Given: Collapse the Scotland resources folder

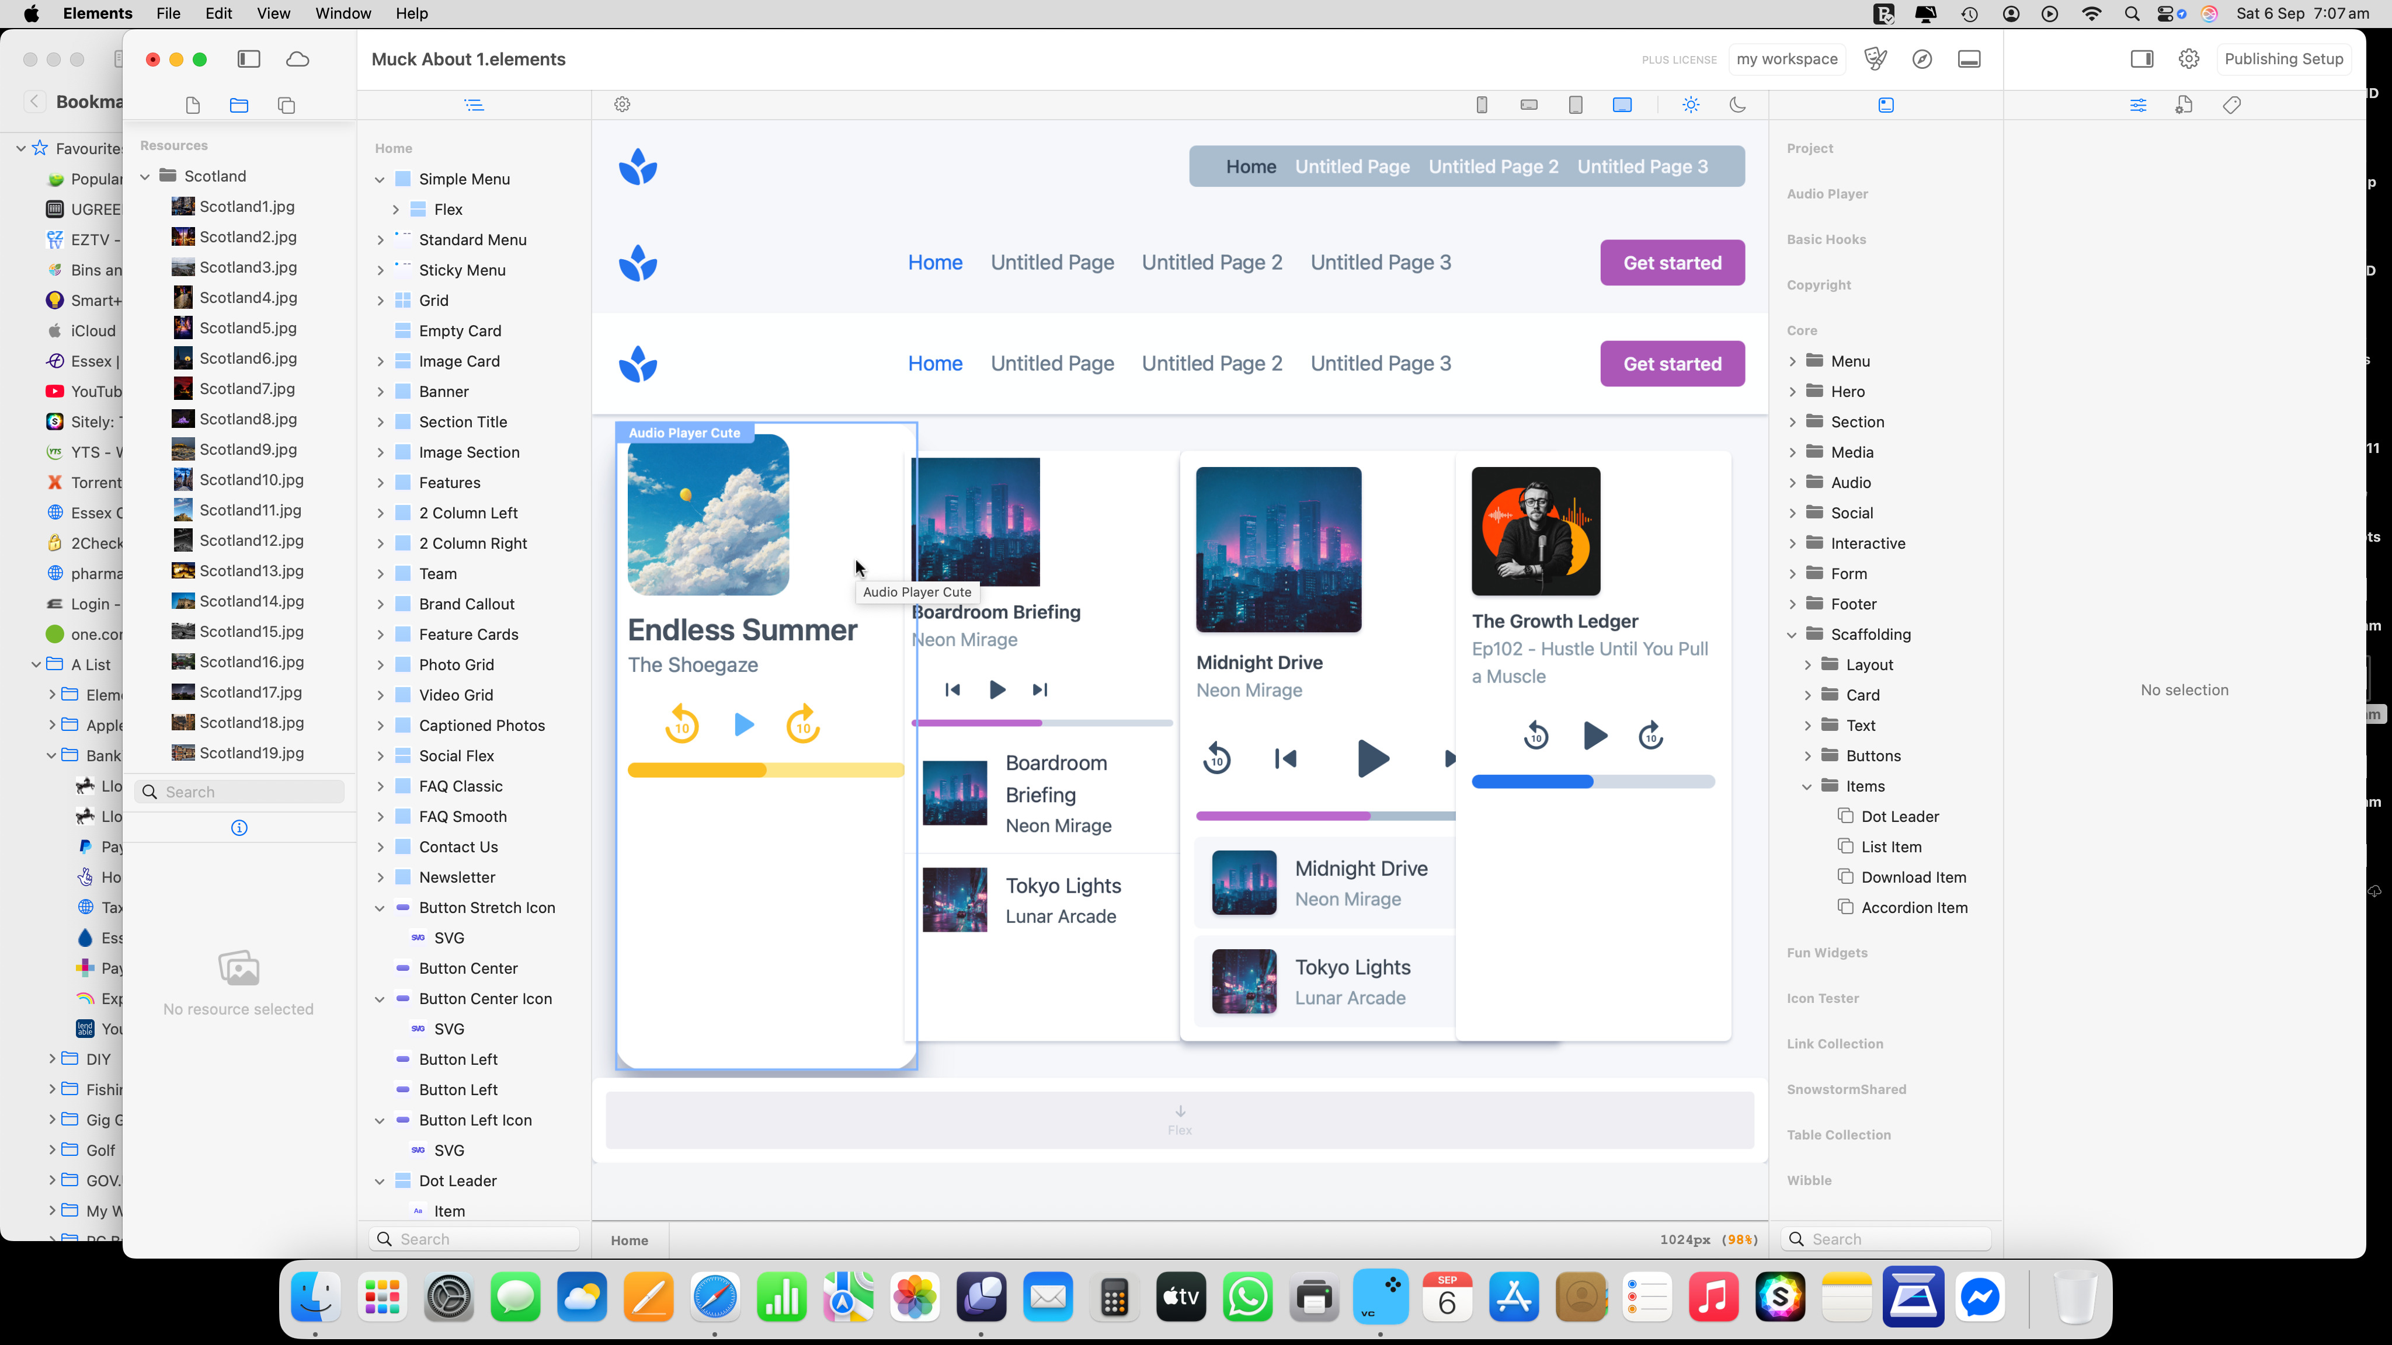Looking at the screenshot, I should (x=145, y=176).
